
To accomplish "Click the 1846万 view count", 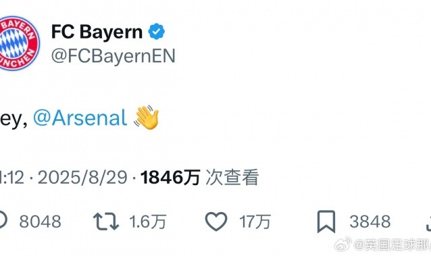I will [170, 178].
